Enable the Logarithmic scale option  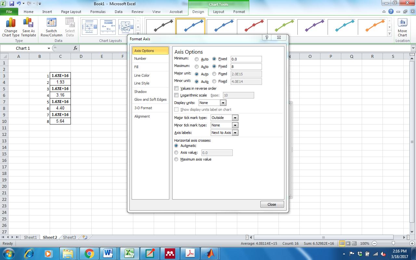[176, 95]
